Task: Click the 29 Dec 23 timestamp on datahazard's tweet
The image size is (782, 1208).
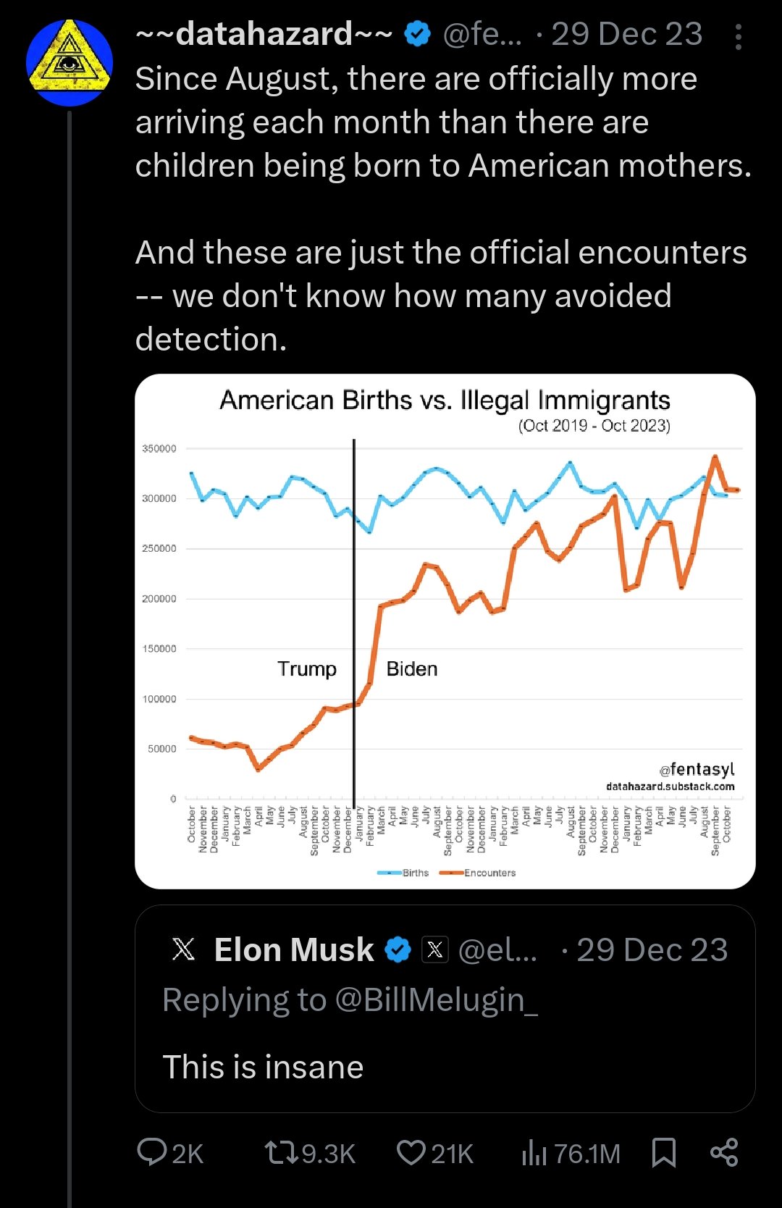Action: 627,34
